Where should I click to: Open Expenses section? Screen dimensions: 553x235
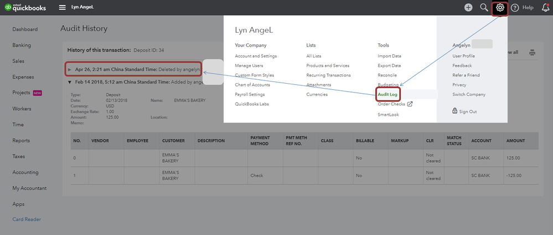coord(23,77)
